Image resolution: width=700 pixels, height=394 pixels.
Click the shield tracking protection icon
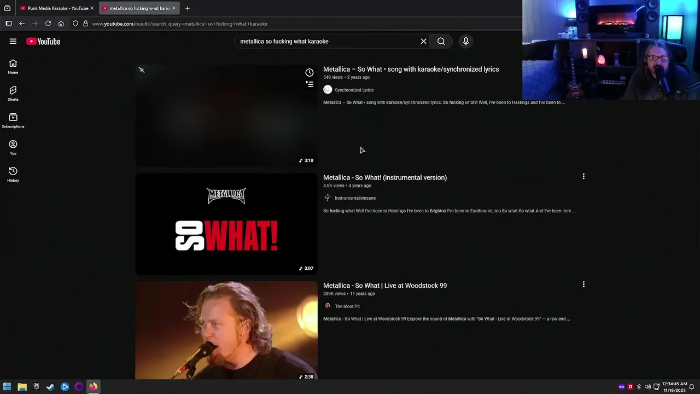75,24
